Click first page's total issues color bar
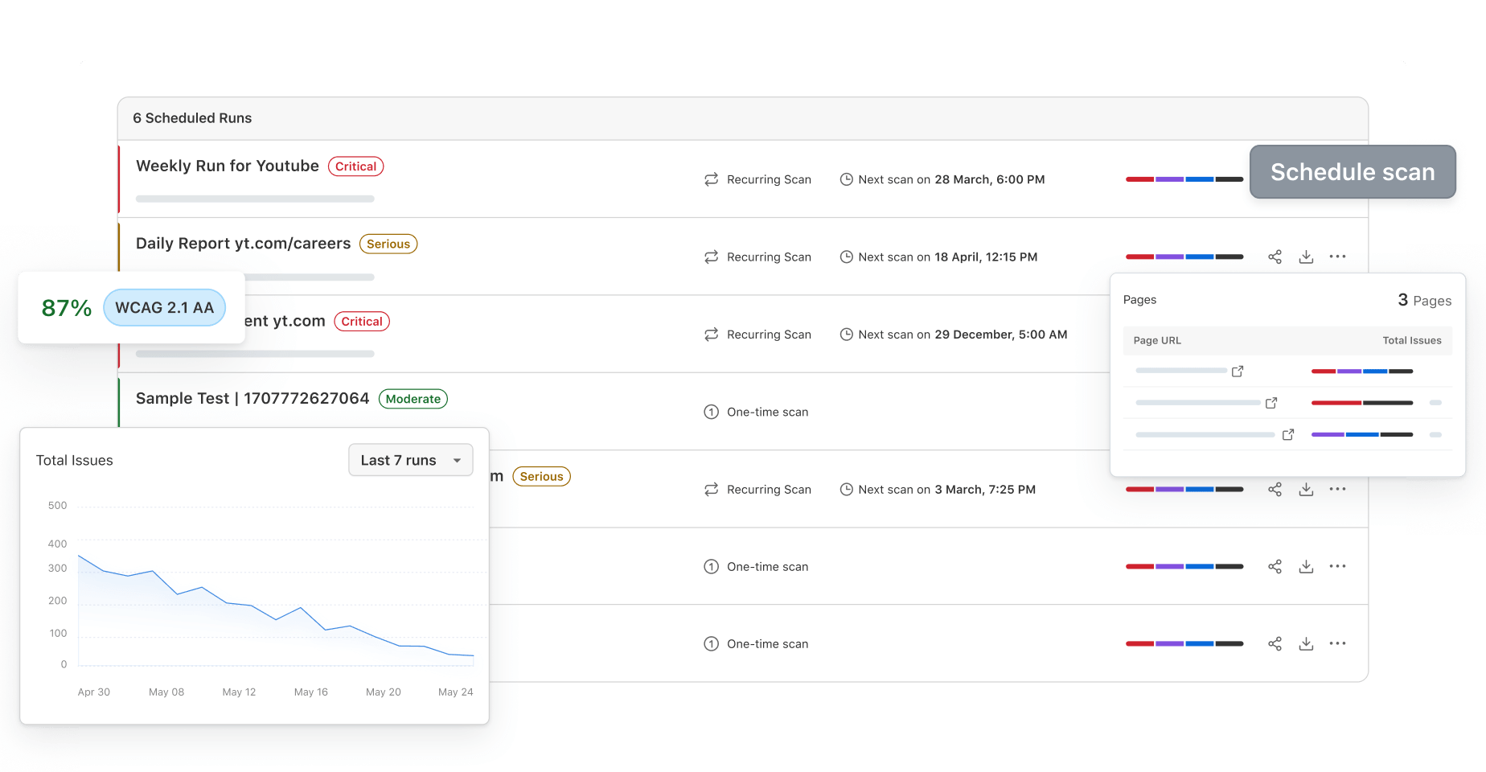Screen dimensions: 1486x772 click(1362, 372)
